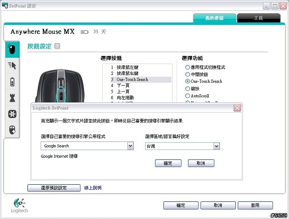Click the battery indicator icon next to 35 天
The height and width of the screenshot is (219, 289).
(84, 32)
